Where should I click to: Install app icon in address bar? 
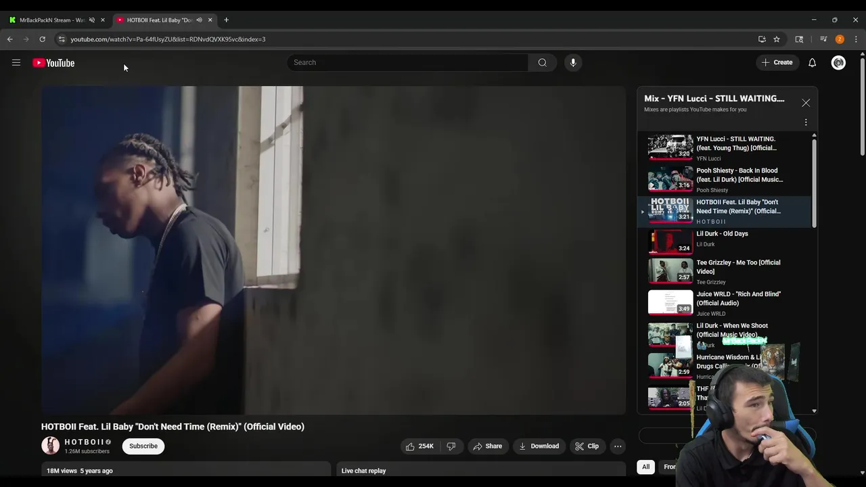[x=762, y=39]
